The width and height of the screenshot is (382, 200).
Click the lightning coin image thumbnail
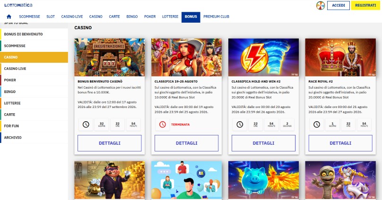point(263,58)
